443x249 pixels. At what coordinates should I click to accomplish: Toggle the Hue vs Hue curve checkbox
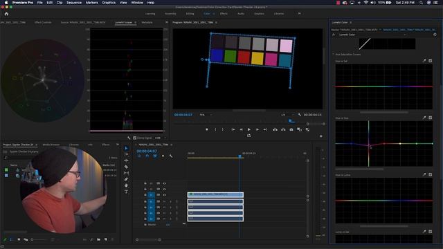[430, 118]
